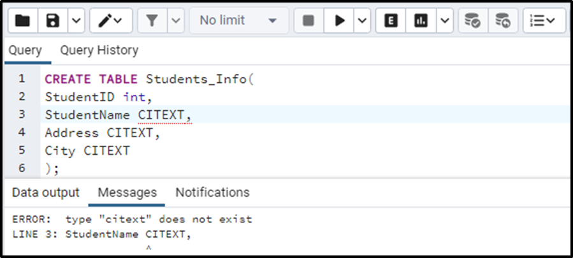Screen dimensions: 573x258
Task: Expand the execute options arrow
Action: 362,21
